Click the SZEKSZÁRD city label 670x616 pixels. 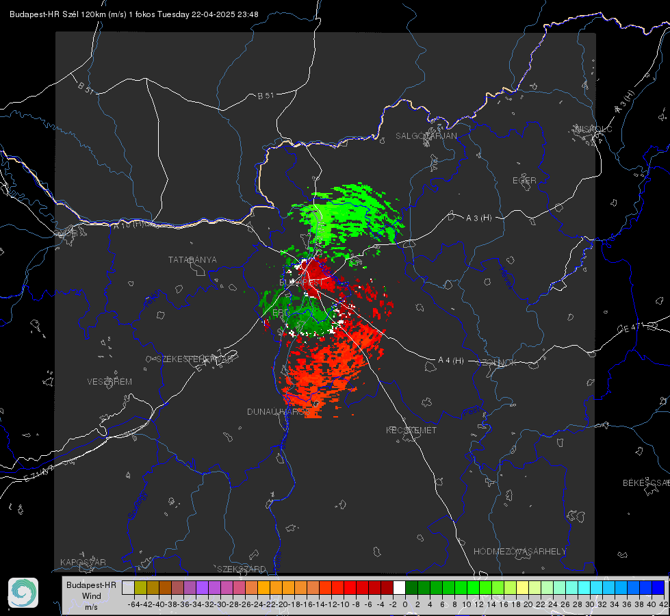(x=242, y=569)
